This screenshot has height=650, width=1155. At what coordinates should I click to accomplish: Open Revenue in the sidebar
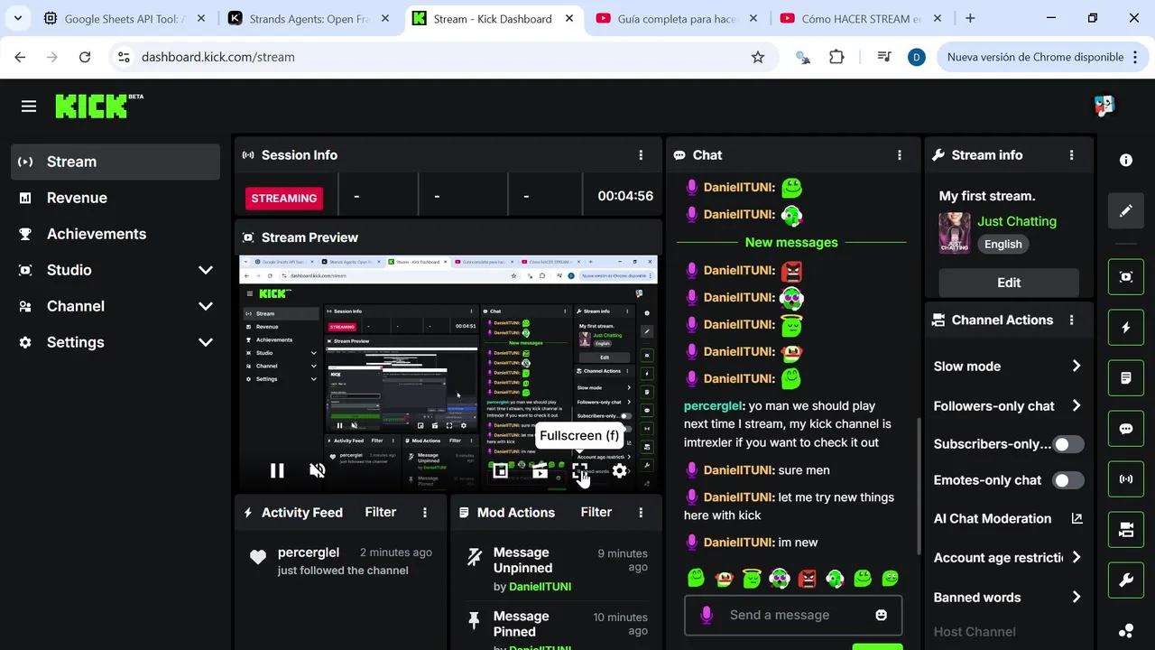[115, 198]
